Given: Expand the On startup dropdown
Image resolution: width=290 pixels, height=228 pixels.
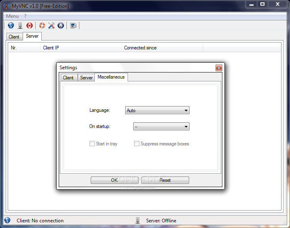Looking at the screenshot, I should (x=161, y=126).
